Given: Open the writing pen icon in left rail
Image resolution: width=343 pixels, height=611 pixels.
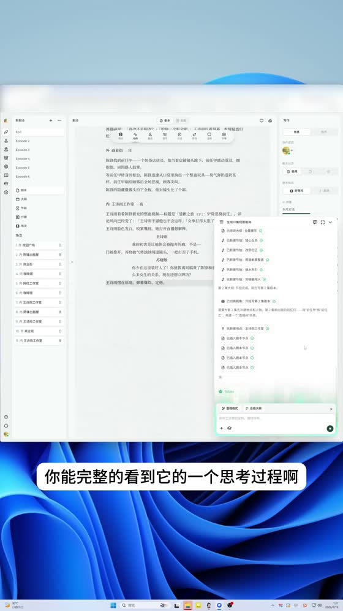Looking at the screenshot, I should [x=6, y=132].
